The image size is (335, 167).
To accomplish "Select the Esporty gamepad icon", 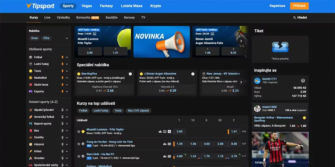I will coord(31,91).
